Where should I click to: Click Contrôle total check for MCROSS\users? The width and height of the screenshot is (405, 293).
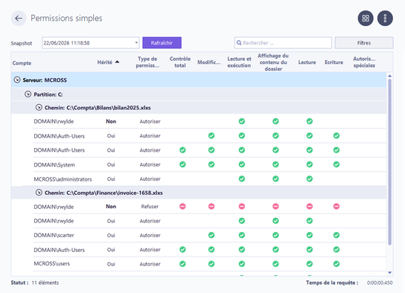[x=182, y=264]
